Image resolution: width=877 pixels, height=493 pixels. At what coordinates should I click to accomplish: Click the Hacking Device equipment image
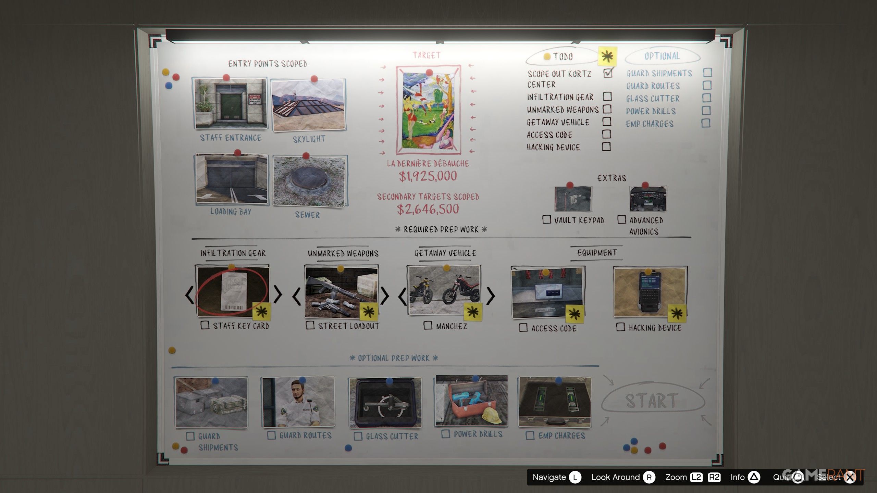[650, 293]
